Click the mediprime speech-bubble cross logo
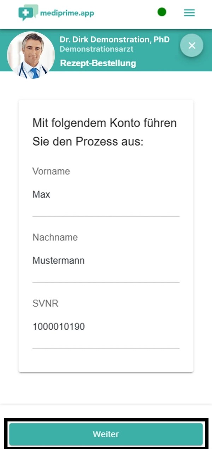 point(28,12)
